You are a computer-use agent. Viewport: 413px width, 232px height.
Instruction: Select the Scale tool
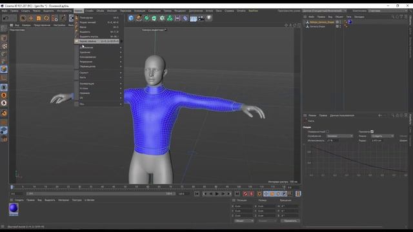tap(39, 18)
